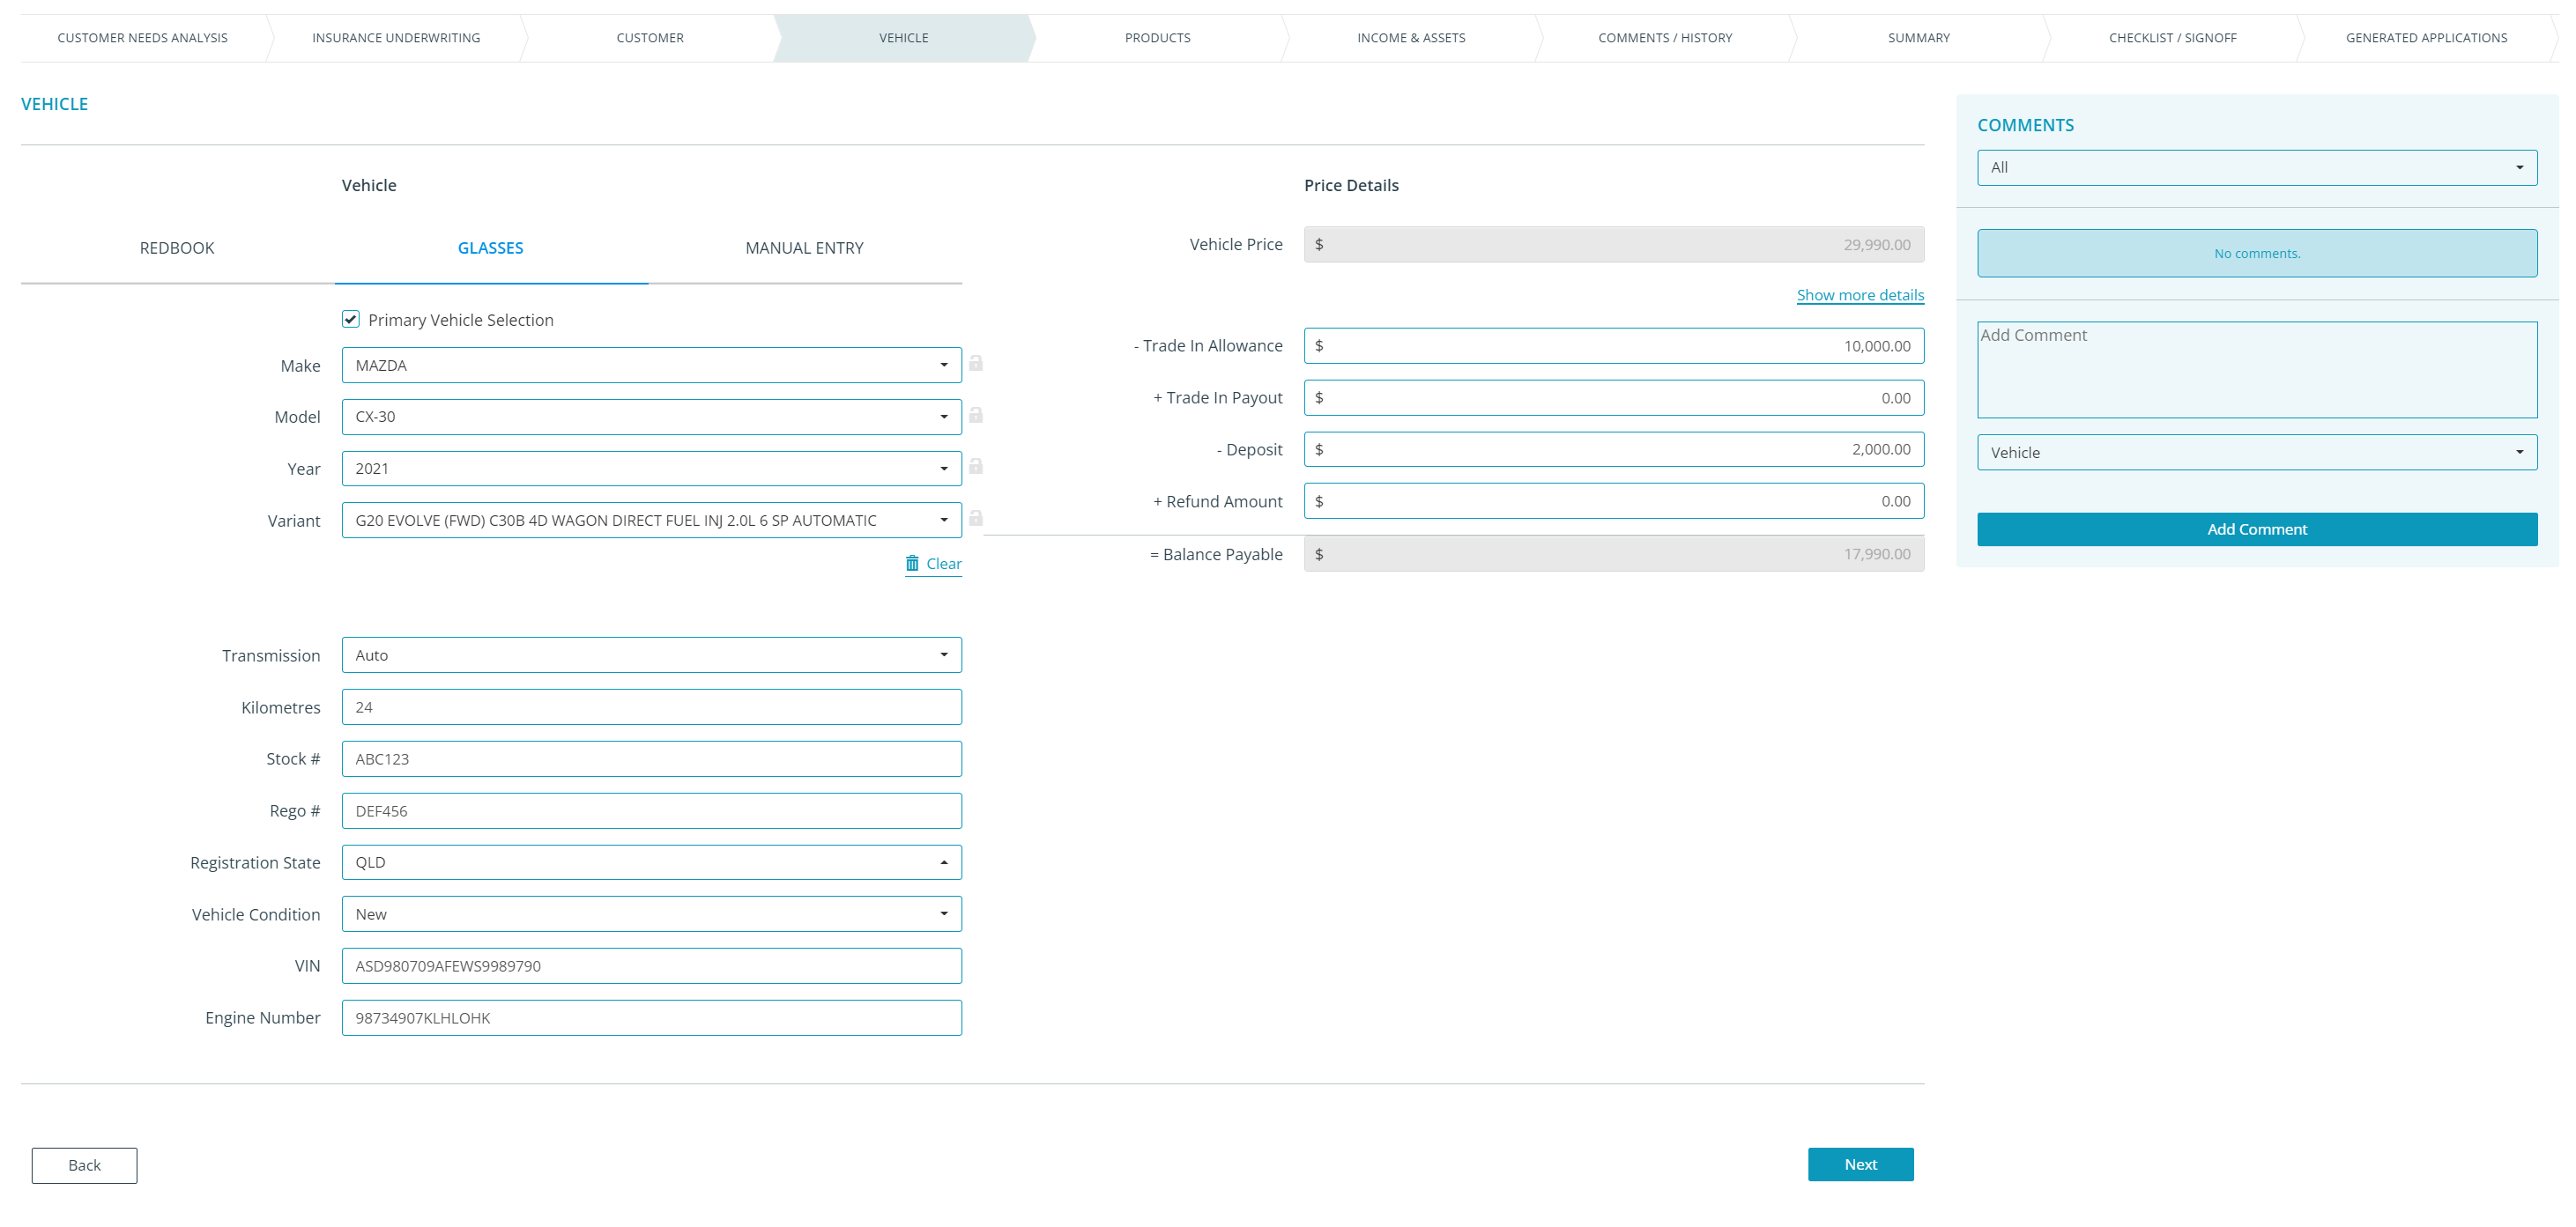Click the COMMENTS panel heading
Viewport: 2576px width, 1227px height.
pyautogui.click(x=2025, y=125)
